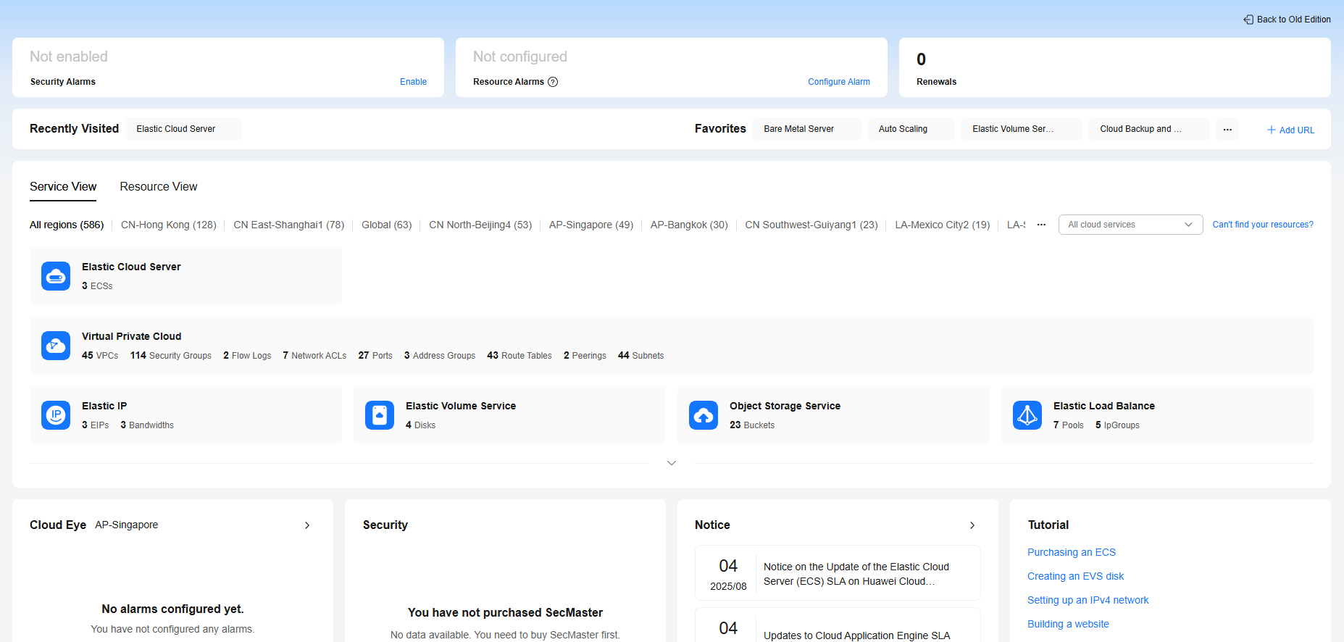The image size is (1344, 642).
Task: Click 3 Address Groups count
Action: pyautogui.click(x=440, y=356)
